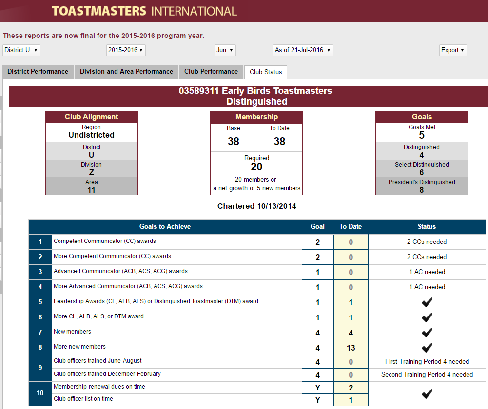The image size is (488, 409).
Task: Click the Required membership value 20
Action: click(256, 167)
